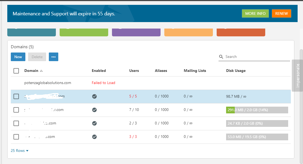Click the three-dots more actions button
Screen dimensions: 303x164
tap(53, 57)
